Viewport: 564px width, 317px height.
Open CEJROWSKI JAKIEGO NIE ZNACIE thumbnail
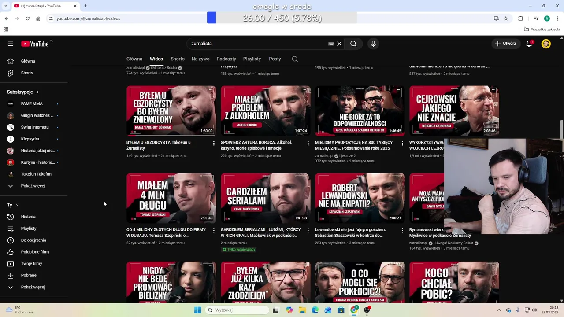click(454, 111)
